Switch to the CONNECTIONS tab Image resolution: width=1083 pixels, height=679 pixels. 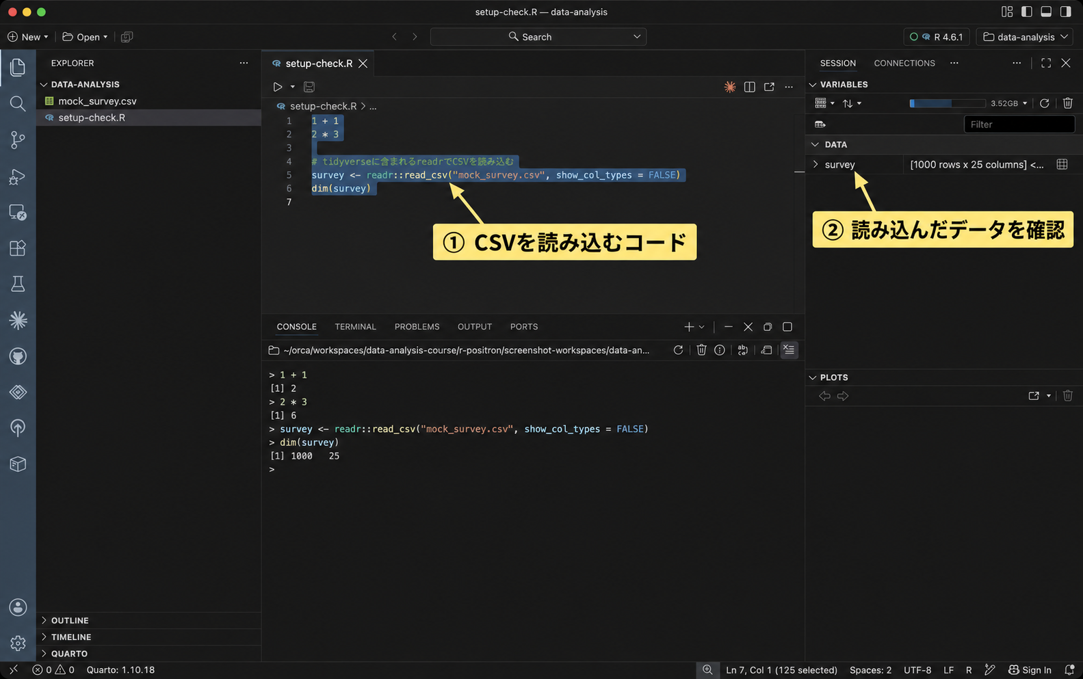pos(904,63)
